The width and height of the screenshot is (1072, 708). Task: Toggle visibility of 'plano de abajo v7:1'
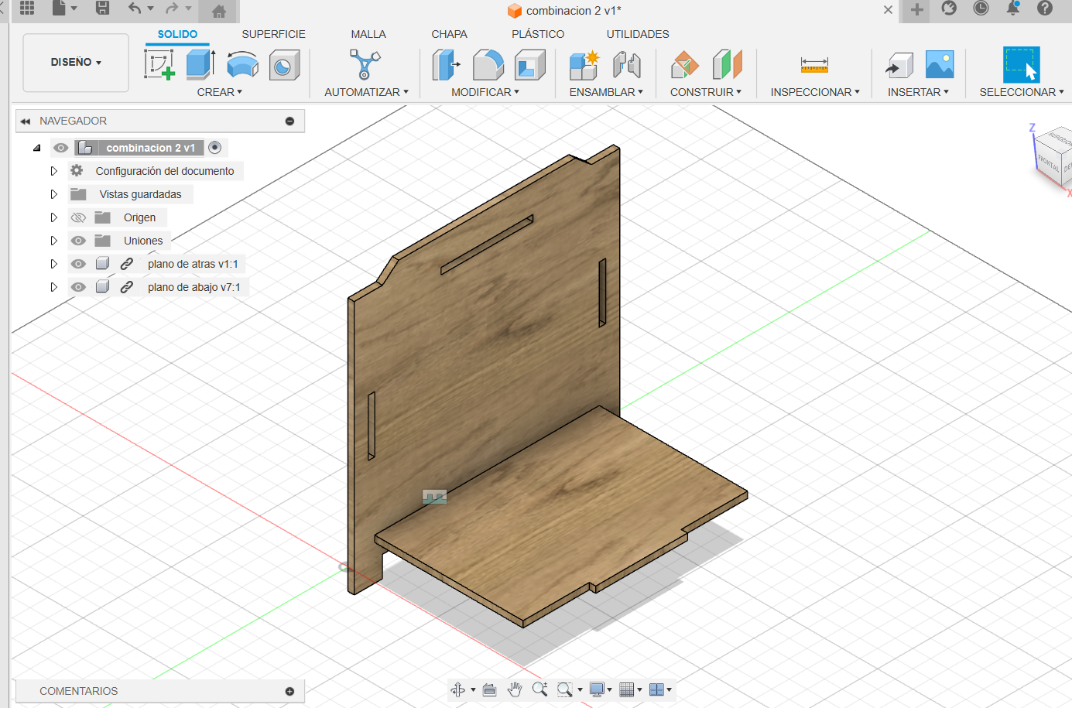coord(78,287)
